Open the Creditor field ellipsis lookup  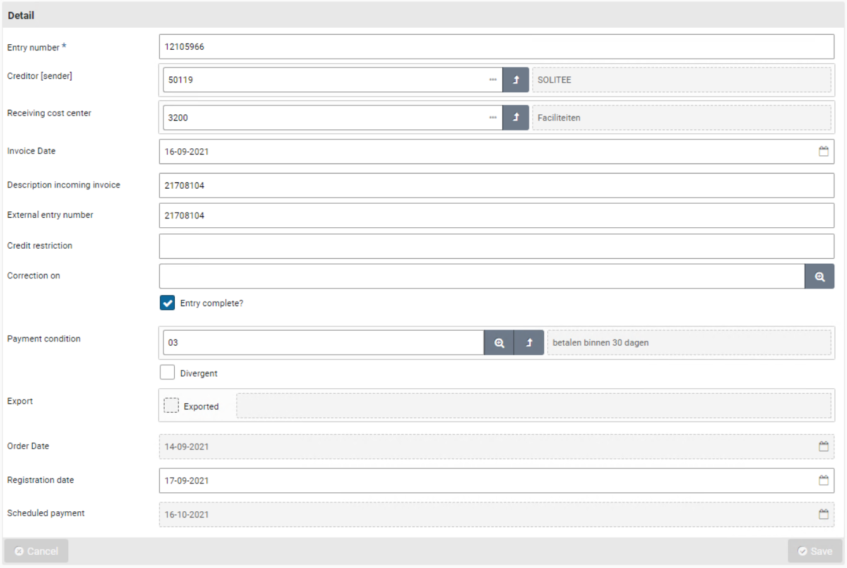pos(492,80)
